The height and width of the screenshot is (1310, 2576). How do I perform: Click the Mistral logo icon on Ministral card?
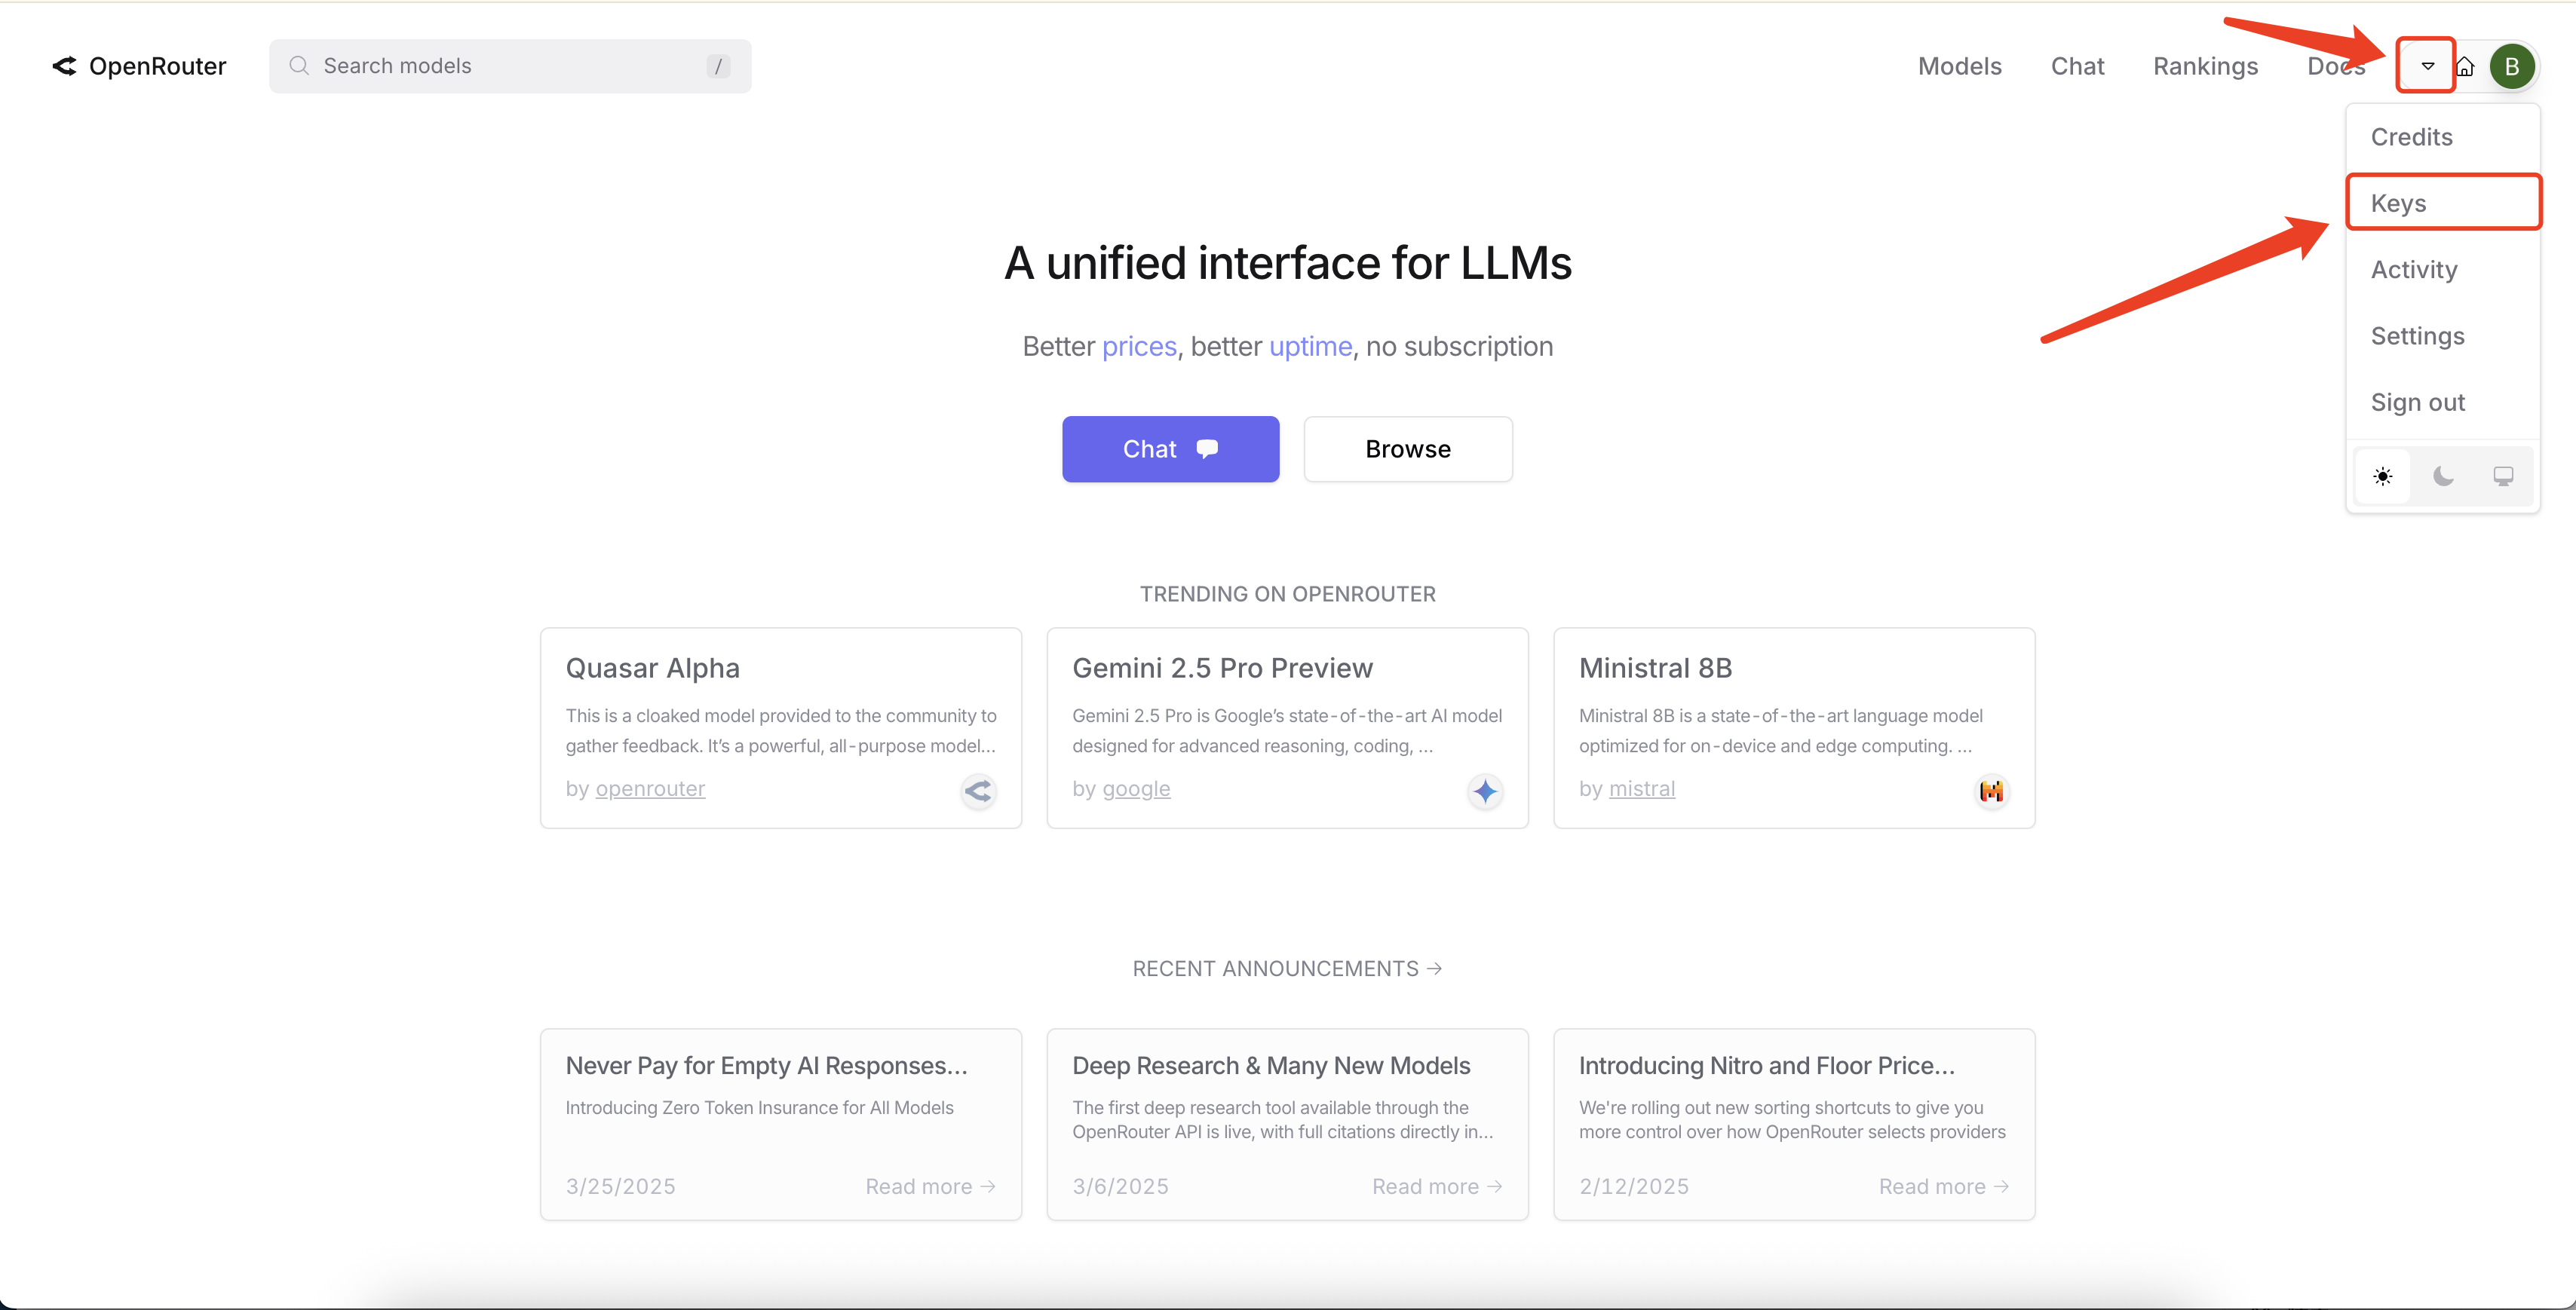[1991, 791]
